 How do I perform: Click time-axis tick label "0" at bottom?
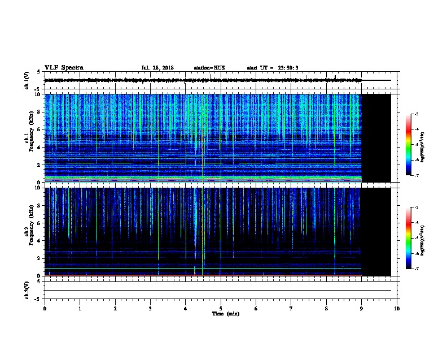pyautogui.click(x=45, y=308)
